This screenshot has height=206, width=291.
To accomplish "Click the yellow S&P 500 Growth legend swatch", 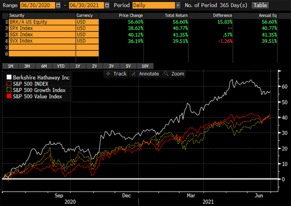I will click(x=9, y=90).
